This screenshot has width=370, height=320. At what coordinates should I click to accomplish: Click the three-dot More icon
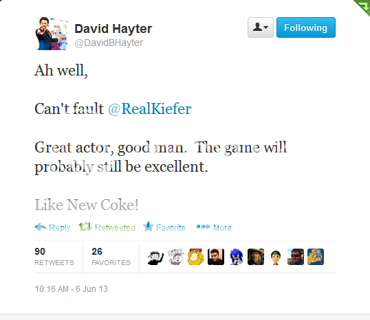pyautogui.click(x=203, y=227)
